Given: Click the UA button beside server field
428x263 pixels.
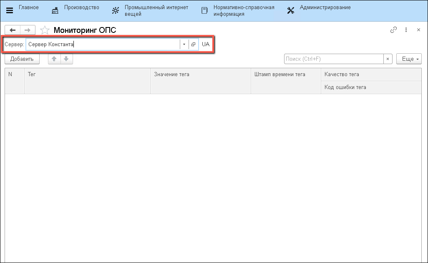Looking at the screenshot, I should tap(206, 44).
